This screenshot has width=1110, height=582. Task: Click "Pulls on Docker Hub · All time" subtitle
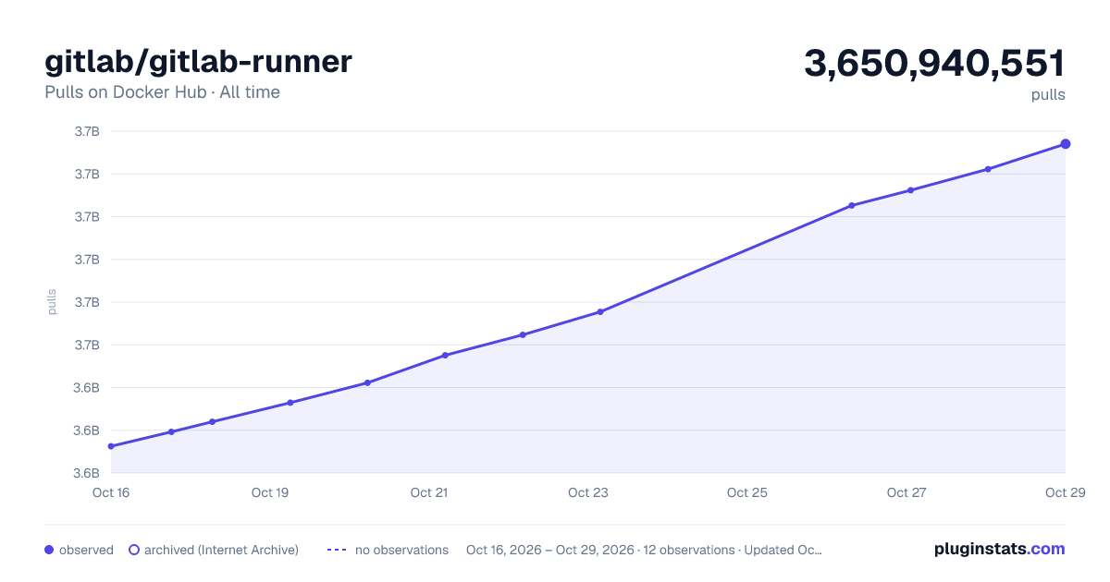point(163,92)
